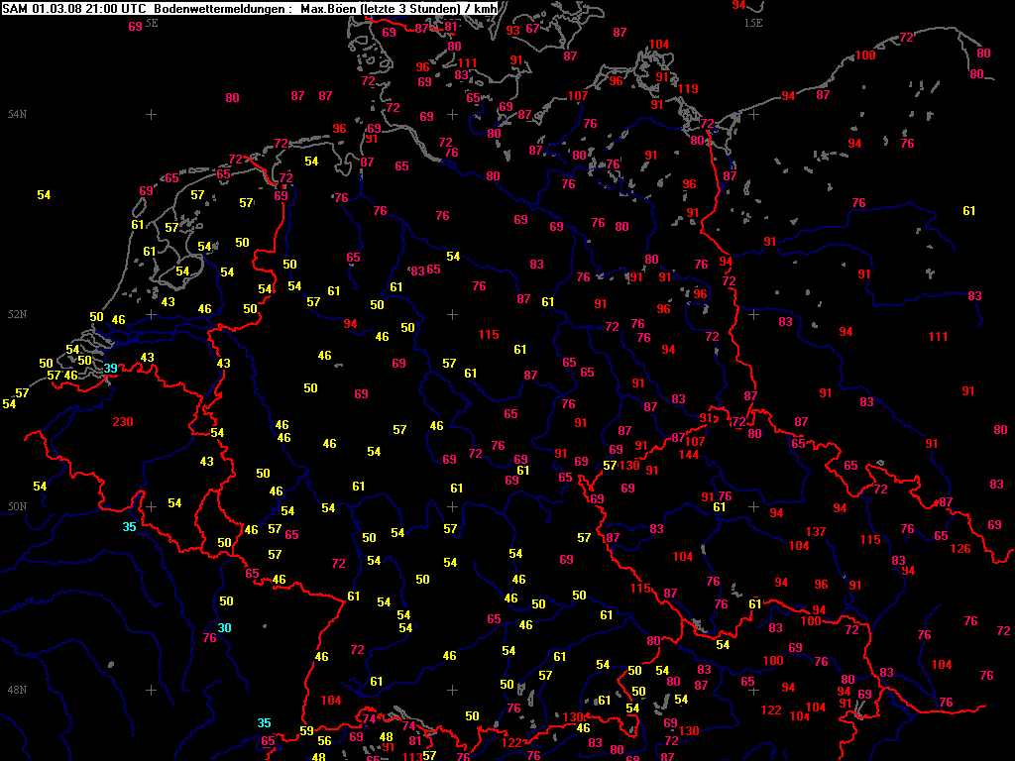Select the cyan 39 gust value
The width and height of the screenshot is (1015, 761).
click(111, 369)
